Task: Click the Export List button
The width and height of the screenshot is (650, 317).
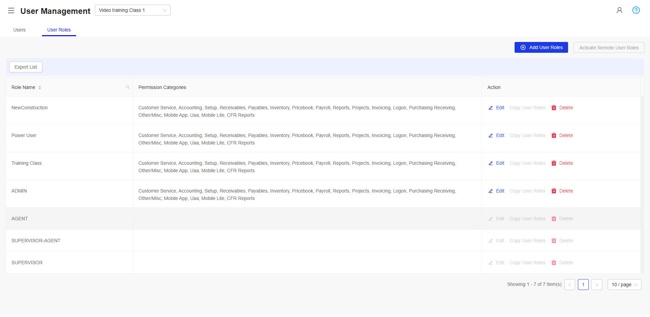Action: [x=25, y=67]
